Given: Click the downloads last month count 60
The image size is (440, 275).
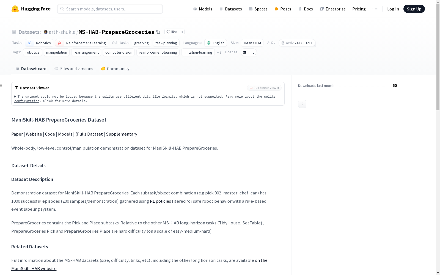Looking at the screenshot, I should point(395,86).
